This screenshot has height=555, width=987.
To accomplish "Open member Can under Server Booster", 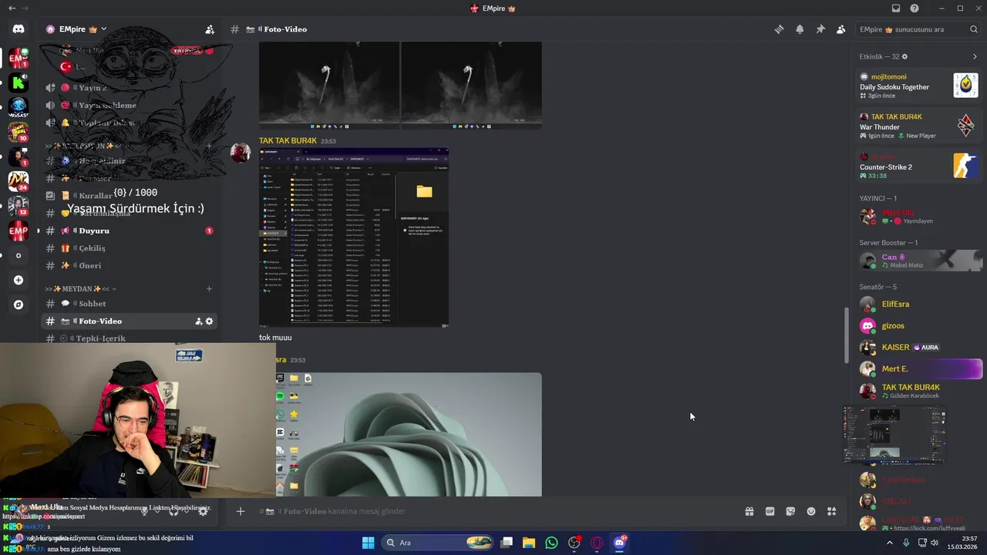I will [918, 261].
